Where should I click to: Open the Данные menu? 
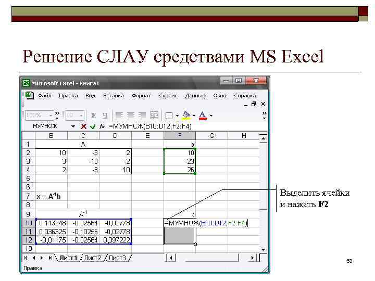tap(195, 96)
